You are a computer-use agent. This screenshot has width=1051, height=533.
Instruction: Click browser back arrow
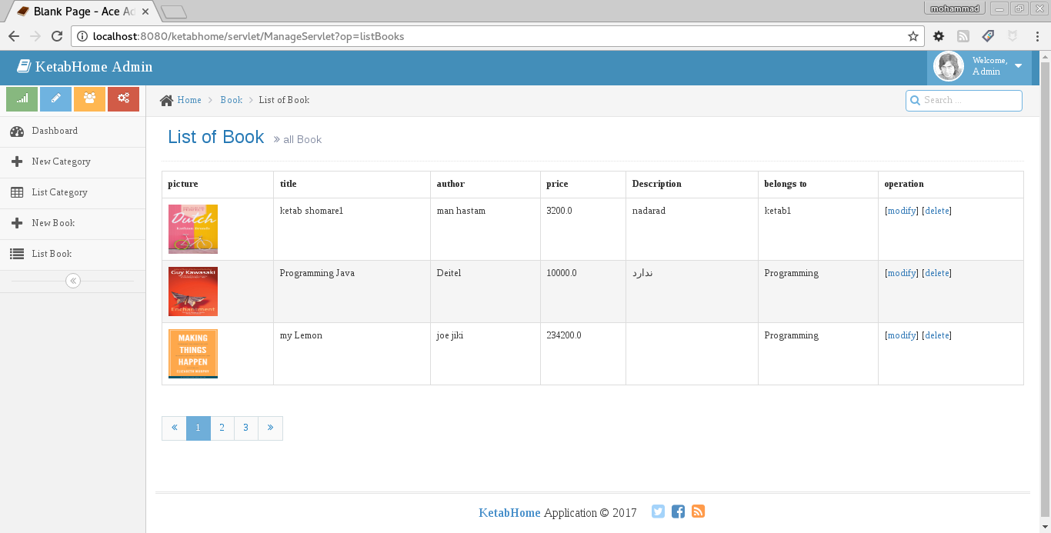coord(14,36)
